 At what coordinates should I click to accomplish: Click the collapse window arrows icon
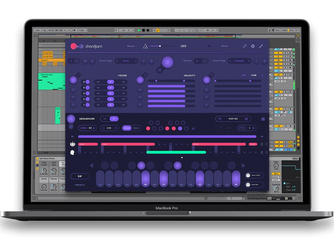click(x=261, y=46)
